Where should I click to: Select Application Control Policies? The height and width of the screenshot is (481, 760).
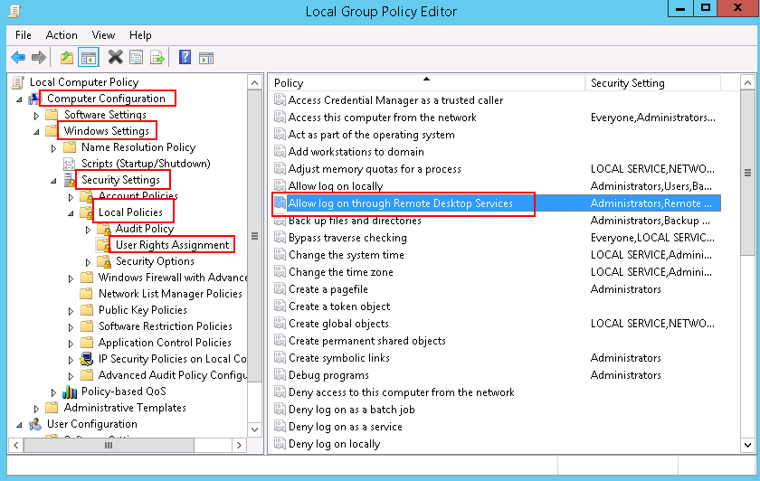[x=165, y=343]
